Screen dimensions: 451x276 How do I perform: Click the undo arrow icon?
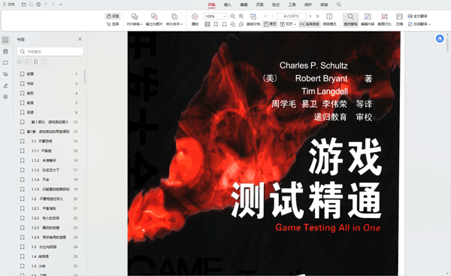click(x=46, y=5)
